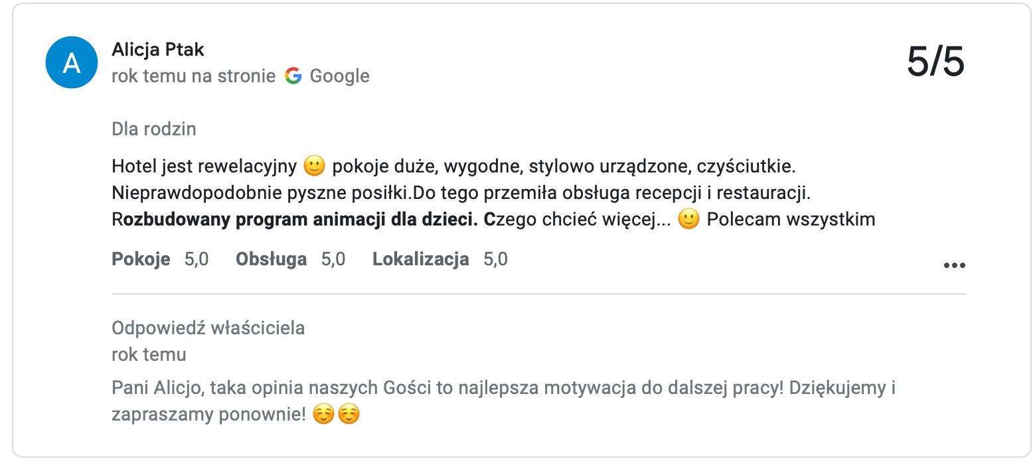Click the 'Pokoje' rating label
The width and height of the screenshot is (1033, 459).
click(x=141, y=259)
